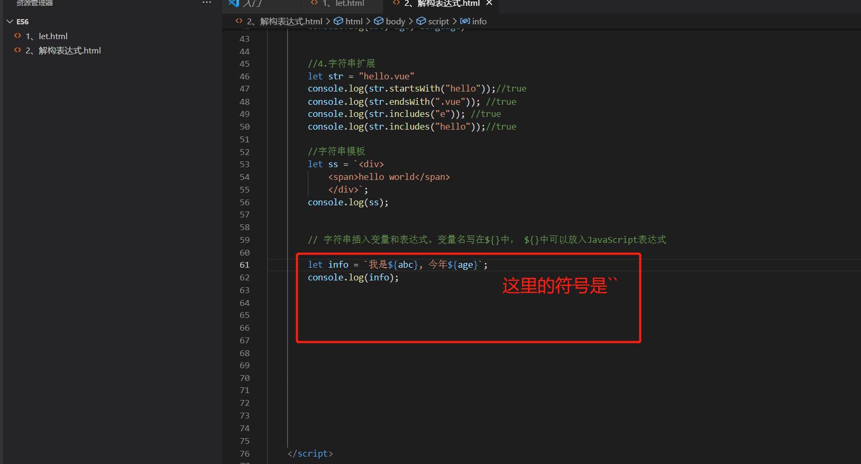Image resolution: width=861 pixels, height=464 pixels.
Task: Click the str.includes("hello") line
Action: (412, 126)
